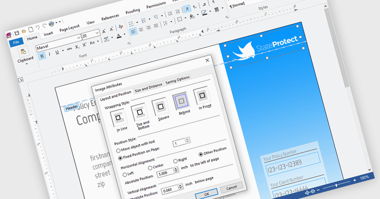This screenshot has width=380, height=199.
Task: Decrease paragraph indent
Action: click(x=170, y=13)
